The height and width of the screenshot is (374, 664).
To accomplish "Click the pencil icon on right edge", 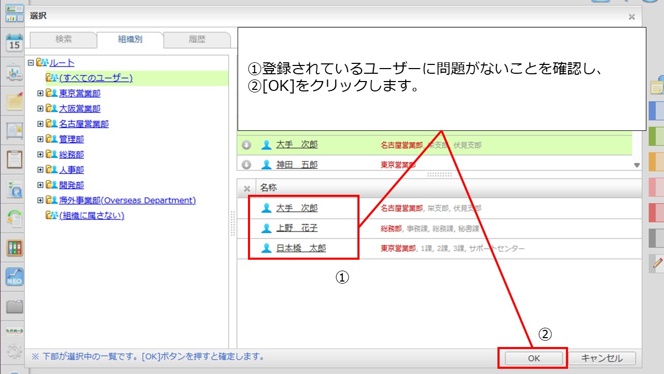I will tap(657, 263).
